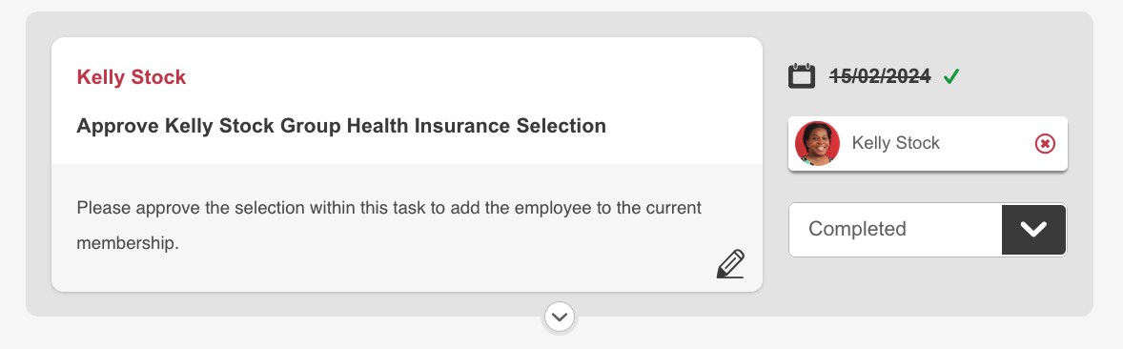Click the task description text about approving selection
This screenshot has width=1123, height=349.
coord(389,226)
